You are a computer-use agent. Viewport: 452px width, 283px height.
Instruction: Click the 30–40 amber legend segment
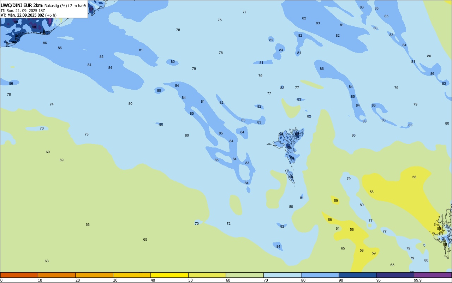pos(132,275)
